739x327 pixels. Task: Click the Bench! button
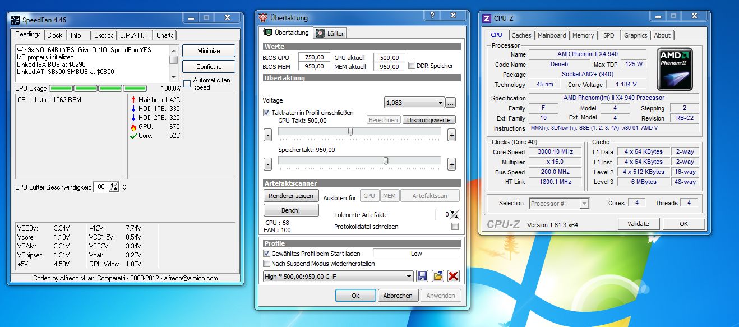[x=291, y=210]
